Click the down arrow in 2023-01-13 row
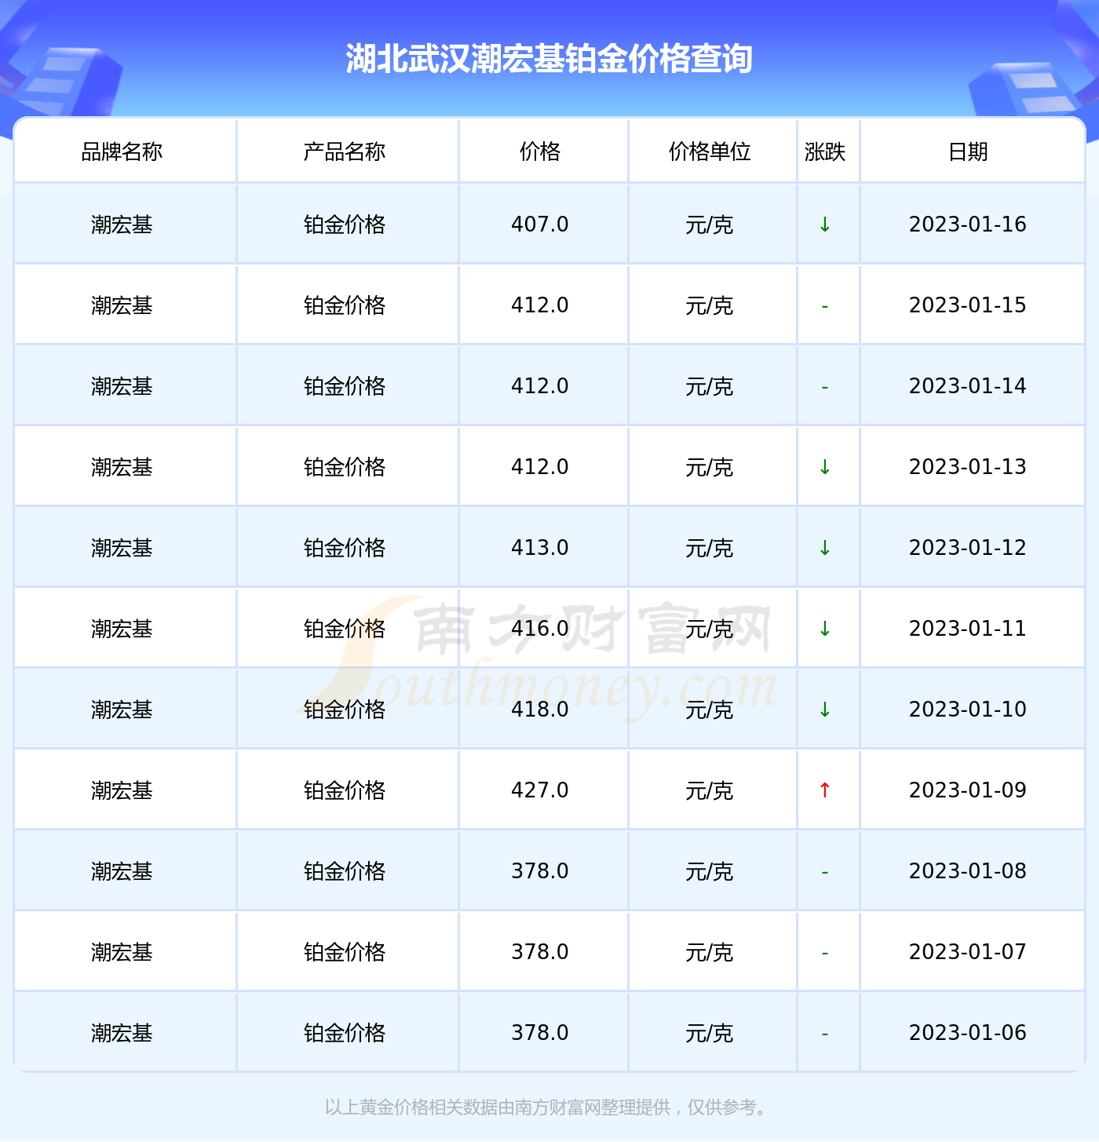This screenshot has height=1142, width=1099. pyautogui.click(x=825, y=467)
